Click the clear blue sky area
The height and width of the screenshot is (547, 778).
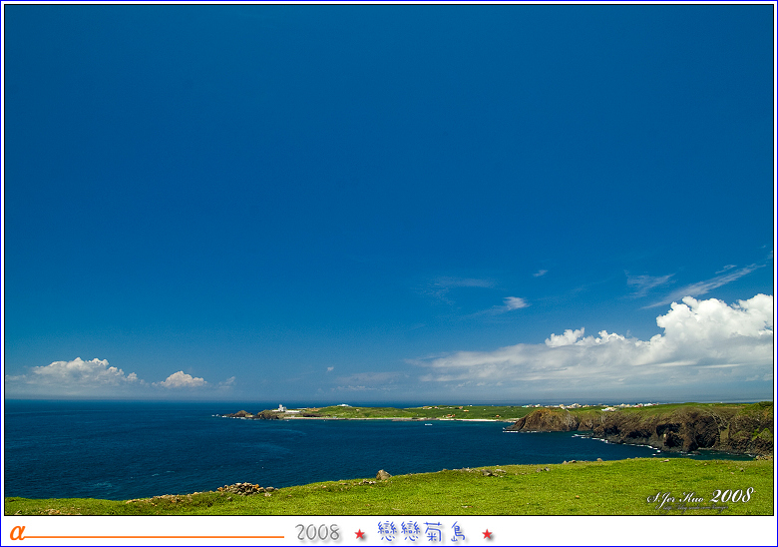pos(349,150)
